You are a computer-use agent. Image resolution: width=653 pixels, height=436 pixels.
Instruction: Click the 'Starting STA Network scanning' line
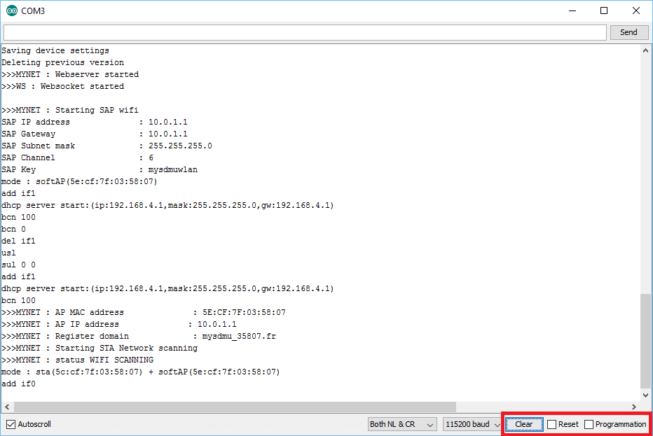(x=99, y=349)
